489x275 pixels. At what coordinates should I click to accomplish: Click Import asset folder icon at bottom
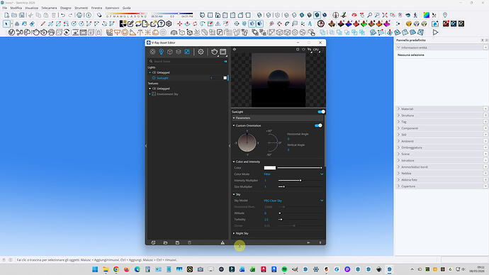(x=166, y=242)
